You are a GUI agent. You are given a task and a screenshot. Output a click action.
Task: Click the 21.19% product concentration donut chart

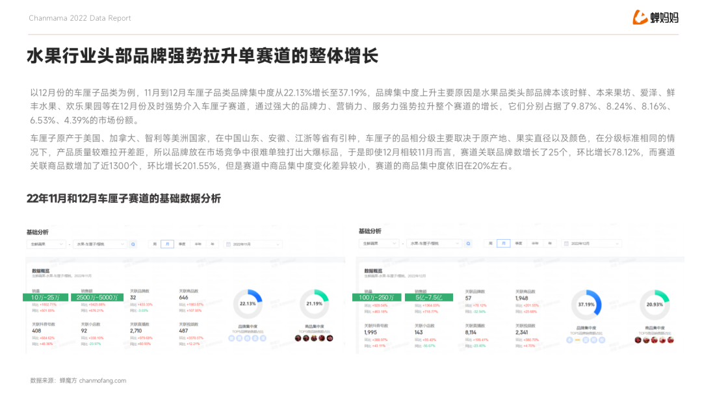[315, 304]
